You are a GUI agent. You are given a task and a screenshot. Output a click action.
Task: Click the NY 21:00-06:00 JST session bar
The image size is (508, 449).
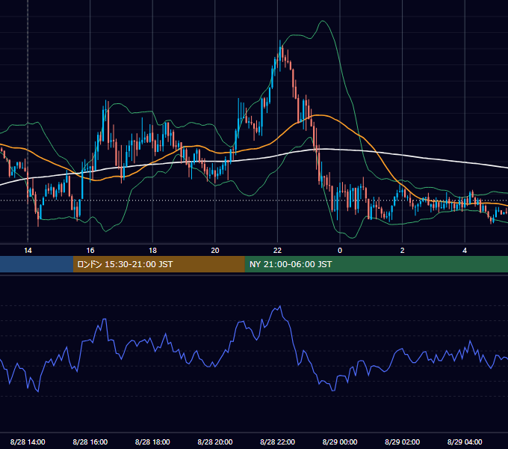pyautogui.click(x=376, y=264)
